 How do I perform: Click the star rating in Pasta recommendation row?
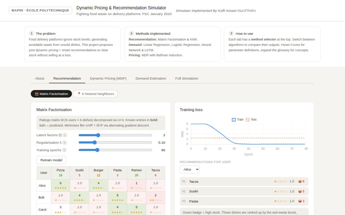coord(281,201)
